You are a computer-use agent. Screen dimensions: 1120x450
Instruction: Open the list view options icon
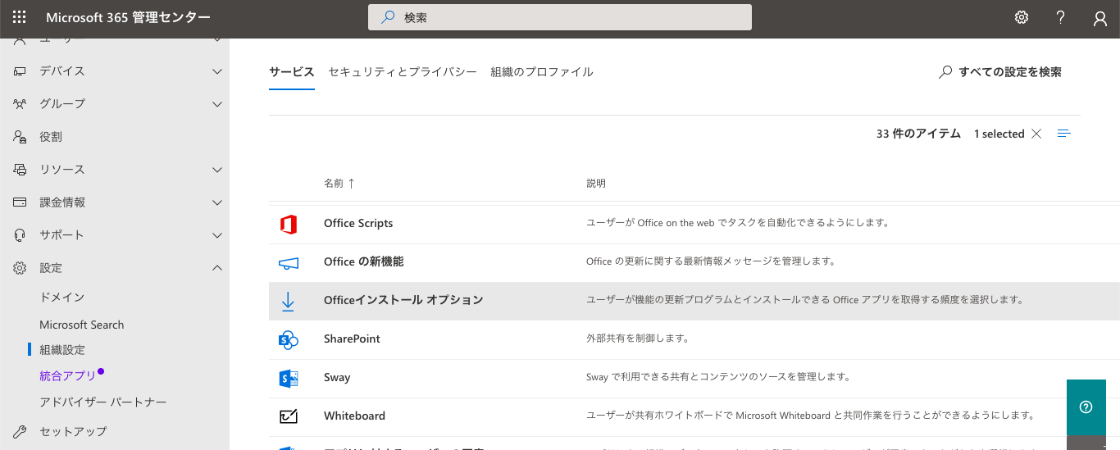click(1064, 134)
